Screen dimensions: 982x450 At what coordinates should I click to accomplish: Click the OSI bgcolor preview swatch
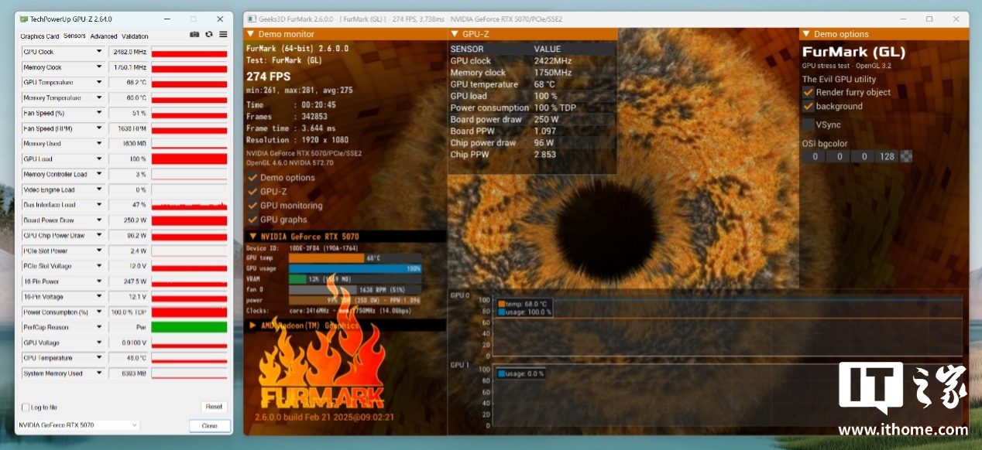click(906, 156)
